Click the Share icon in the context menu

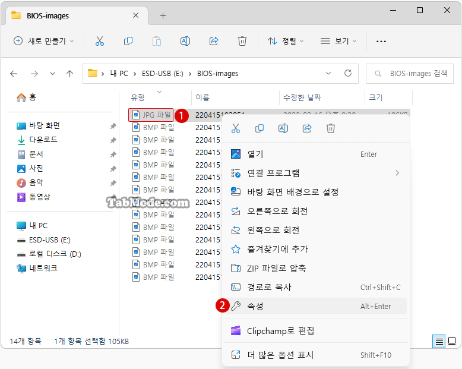(x=307, y=128)
